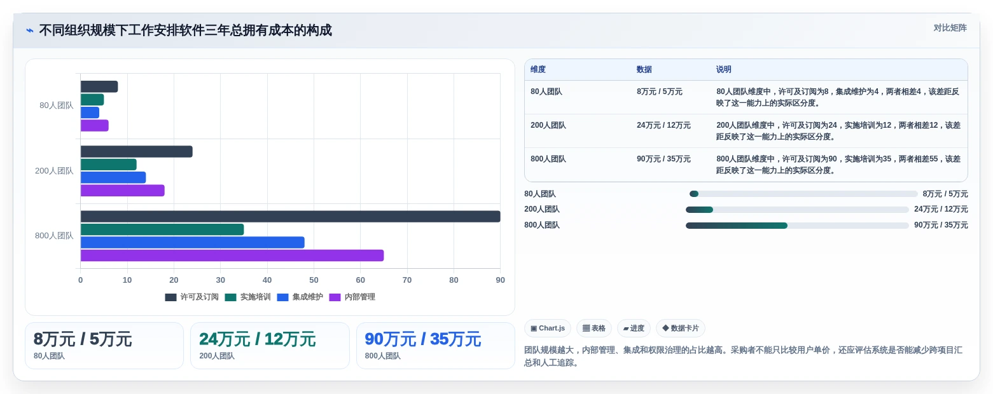Click the 200人团队 chart axis label
Viewport: 993px width, 394px height.
54,171
